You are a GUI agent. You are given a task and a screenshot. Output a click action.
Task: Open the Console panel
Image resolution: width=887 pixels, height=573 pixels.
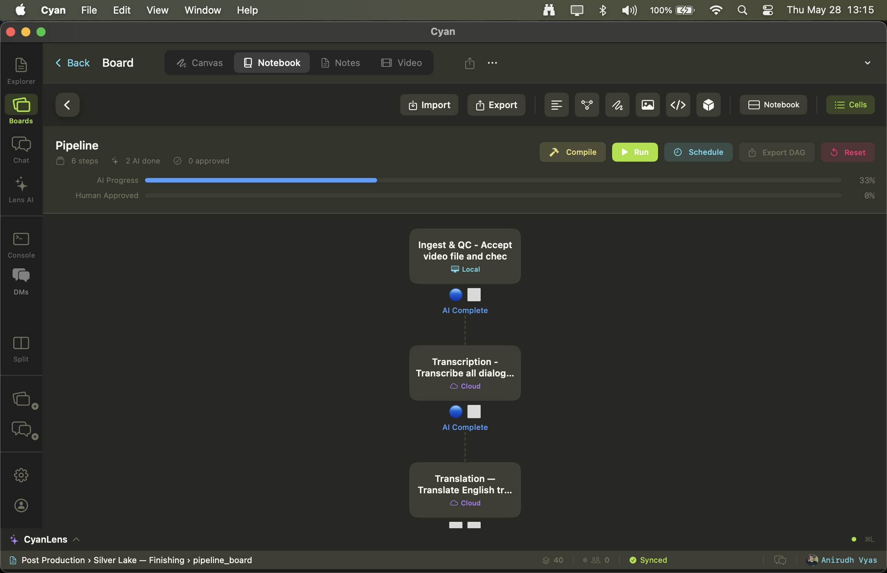click(21, 245)
